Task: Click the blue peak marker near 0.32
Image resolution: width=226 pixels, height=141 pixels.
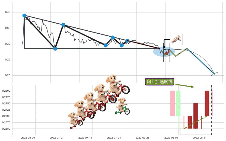Action: [113, 38]
